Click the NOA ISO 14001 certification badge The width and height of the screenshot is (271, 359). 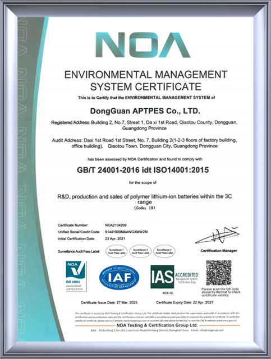tap(76, 276)
